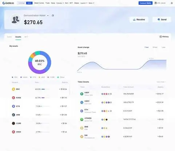
Task: Open the hamburger menu icon
Action: (172, 3)
